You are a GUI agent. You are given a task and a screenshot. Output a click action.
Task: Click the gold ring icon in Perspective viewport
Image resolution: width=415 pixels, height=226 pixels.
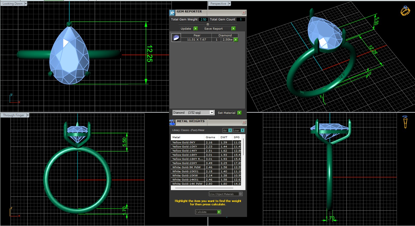[405, 11]
